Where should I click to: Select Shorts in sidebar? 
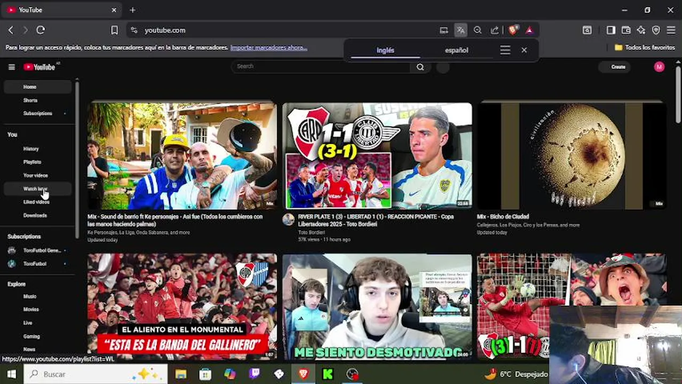tap(37, 100)
